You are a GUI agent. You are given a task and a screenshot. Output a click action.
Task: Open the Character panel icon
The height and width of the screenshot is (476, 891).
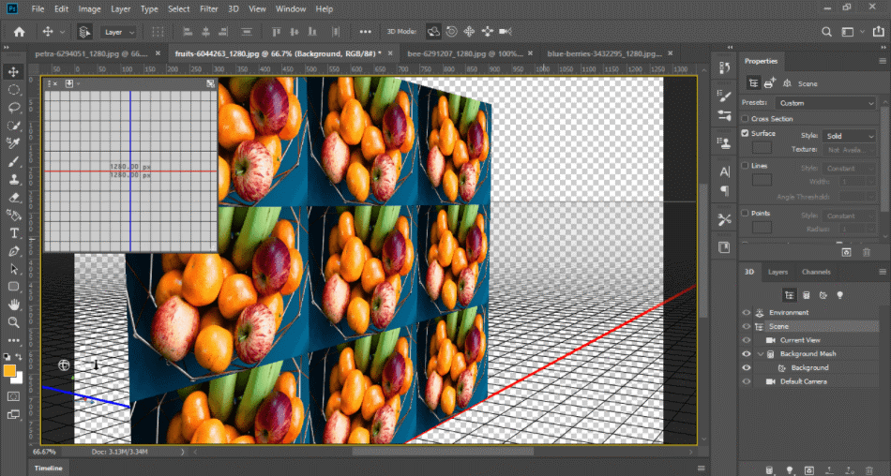click(724, 171)
